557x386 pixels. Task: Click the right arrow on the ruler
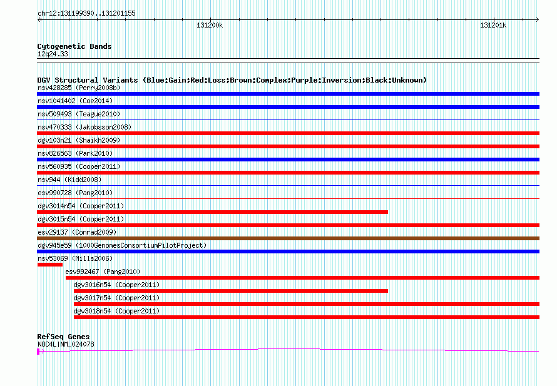click(538, 20)
